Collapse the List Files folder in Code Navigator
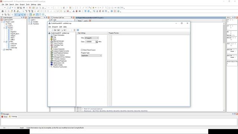Viewport: 238px width, 134px height. point(4,42)
